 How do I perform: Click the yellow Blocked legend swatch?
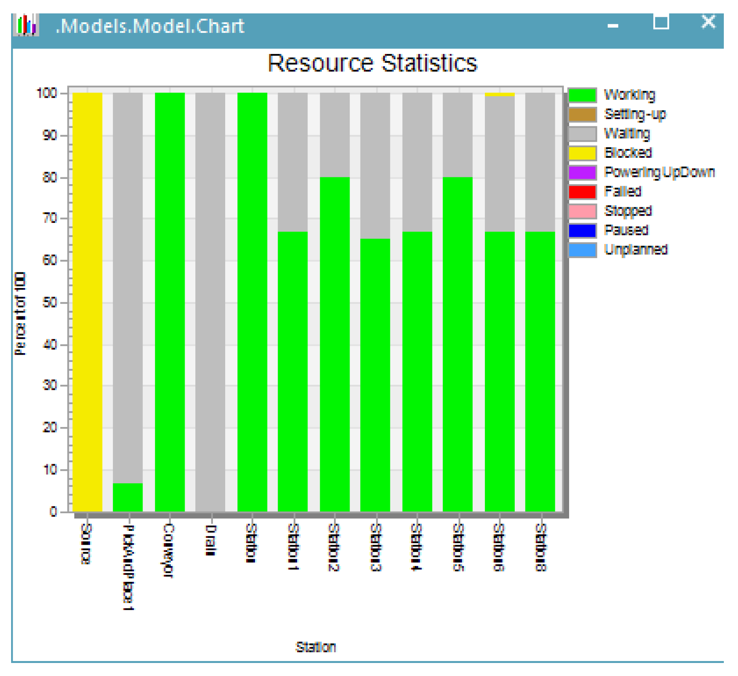tap(582, 153)
